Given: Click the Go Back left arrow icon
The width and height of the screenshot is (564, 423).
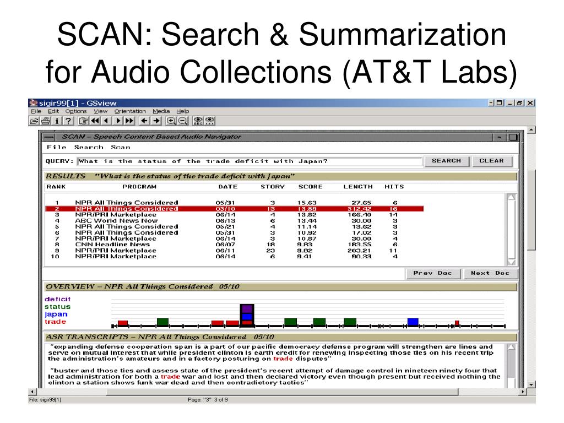Looking at the screenshot, I should tap(144, 121).
